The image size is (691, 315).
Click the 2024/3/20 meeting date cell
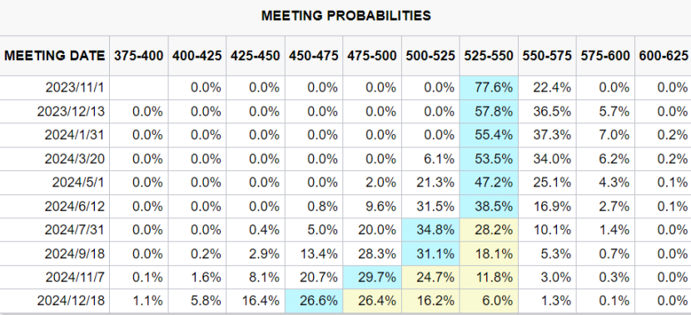coord(54,159)
